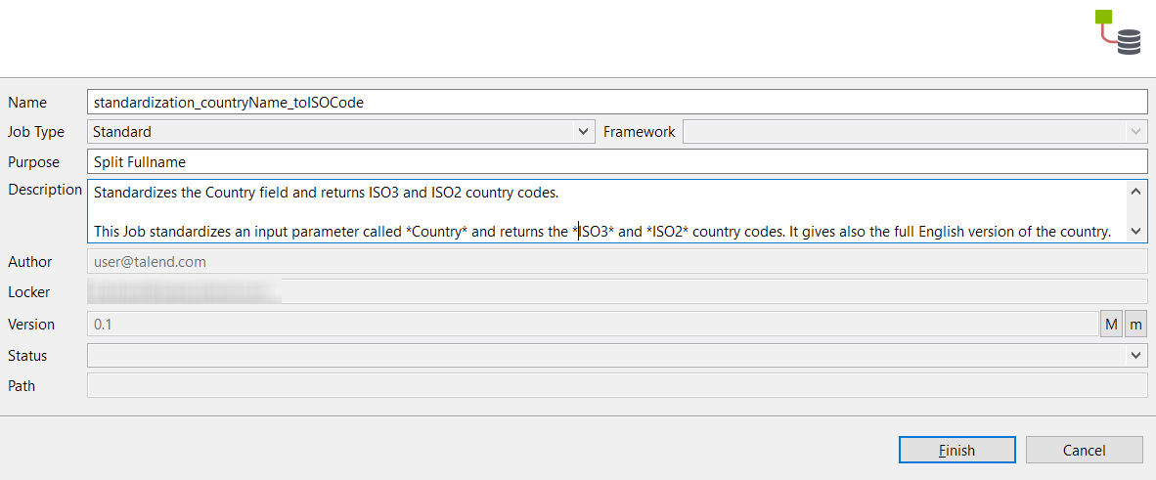
Task: Expand the Framework combo box
Action: point(913,131)
